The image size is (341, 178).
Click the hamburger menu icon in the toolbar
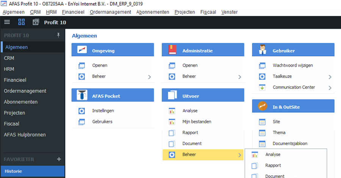[7, 22]
